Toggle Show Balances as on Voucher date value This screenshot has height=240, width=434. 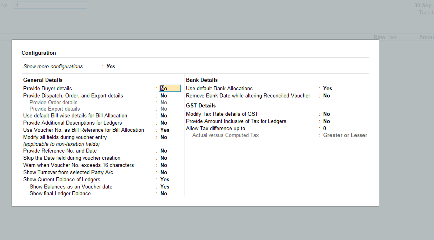coord(165,186)
